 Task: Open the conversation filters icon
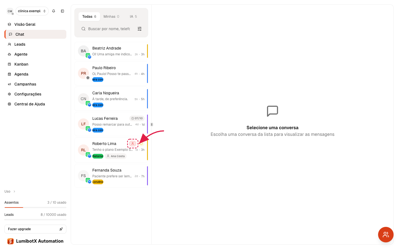tap(140, 29)
